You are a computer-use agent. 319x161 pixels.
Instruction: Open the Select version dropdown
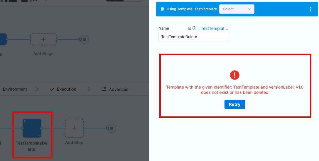(x=237, y=9)
